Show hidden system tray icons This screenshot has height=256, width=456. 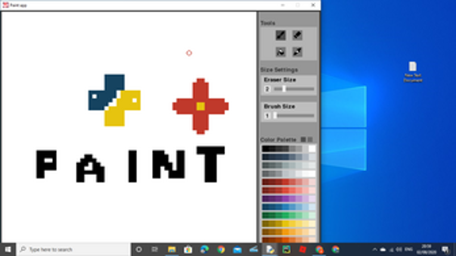click(374, 249)
